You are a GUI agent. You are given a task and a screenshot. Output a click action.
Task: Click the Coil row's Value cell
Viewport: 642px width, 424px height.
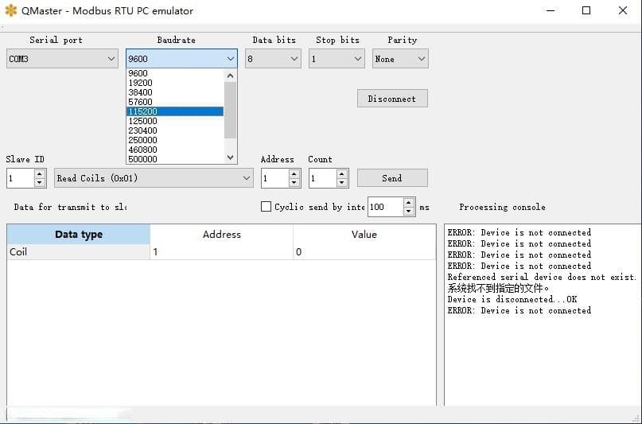364,251
